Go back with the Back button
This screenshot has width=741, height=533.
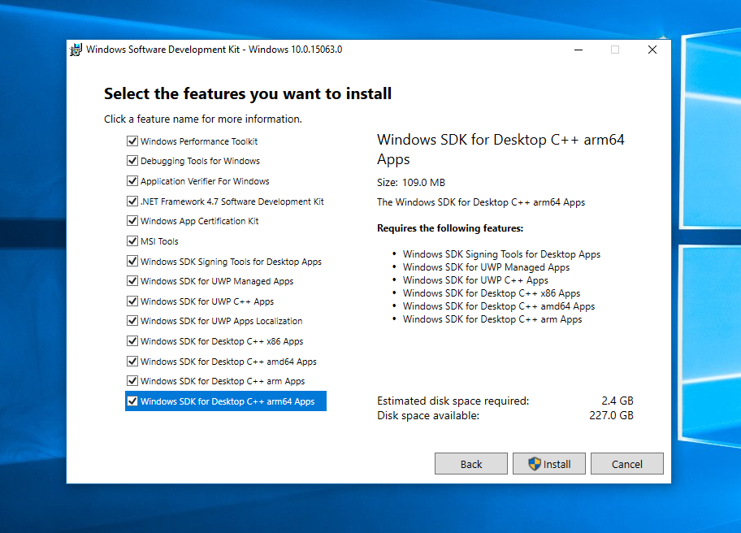pos(471,464)
